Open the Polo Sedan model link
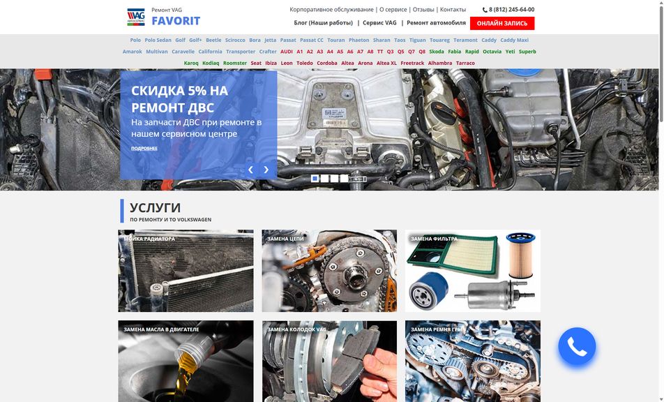 (x=158, y=40)
